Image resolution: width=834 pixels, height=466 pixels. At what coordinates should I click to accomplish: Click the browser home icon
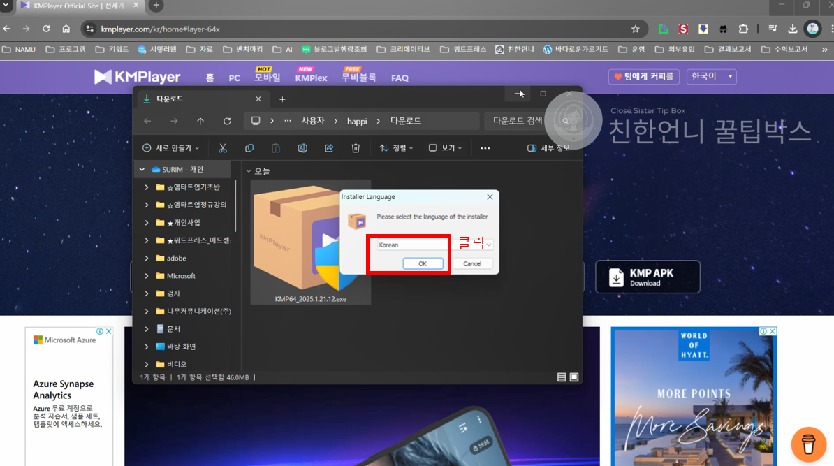(66, 29)
